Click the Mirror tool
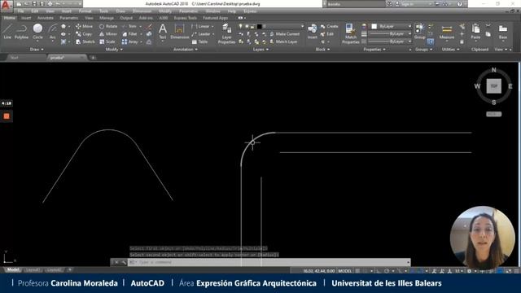 108,34
